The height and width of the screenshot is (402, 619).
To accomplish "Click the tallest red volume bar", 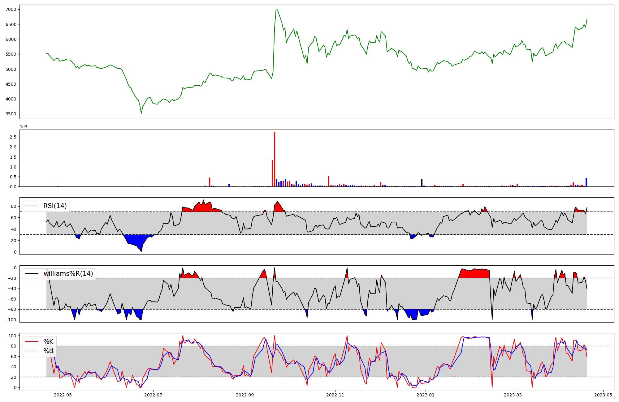I will (x=275, y=160).
